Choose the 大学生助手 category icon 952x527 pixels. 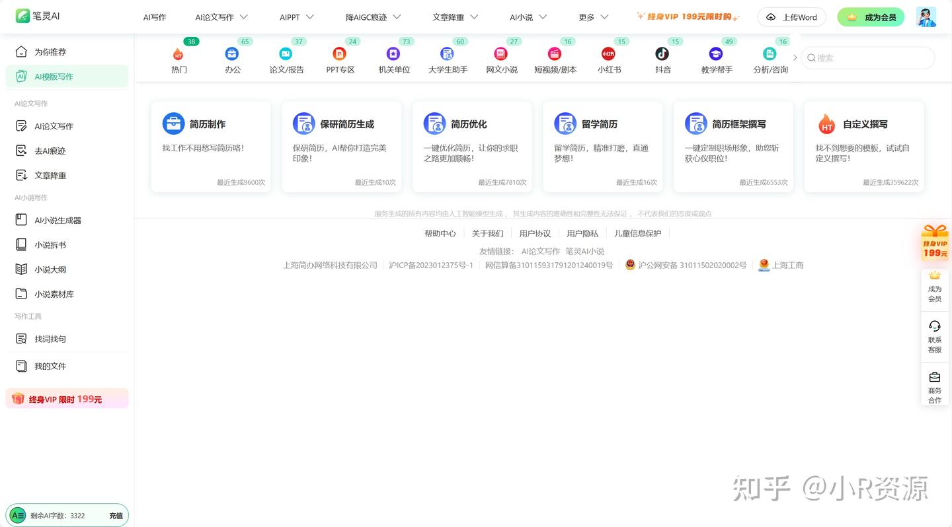tap(448, 54)
